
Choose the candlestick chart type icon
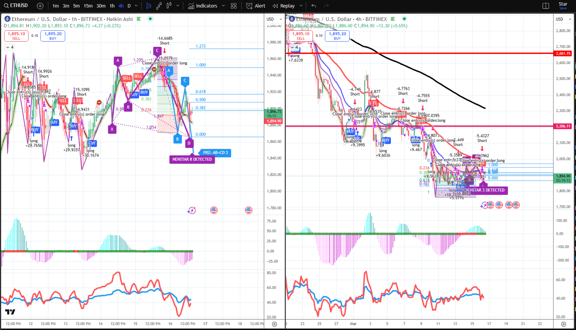(x=149, y=6)
